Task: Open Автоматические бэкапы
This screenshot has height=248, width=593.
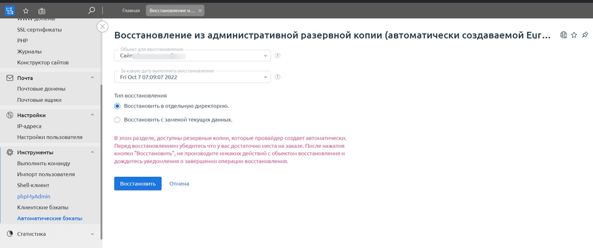Action: 50,218
